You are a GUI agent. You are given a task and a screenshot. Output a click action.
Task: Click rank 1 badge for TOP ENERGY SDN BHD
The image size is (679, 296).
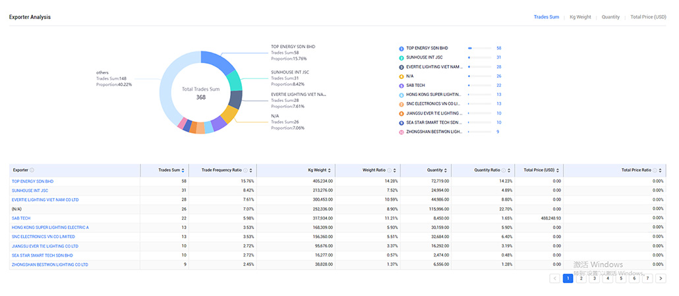point(401,49)
